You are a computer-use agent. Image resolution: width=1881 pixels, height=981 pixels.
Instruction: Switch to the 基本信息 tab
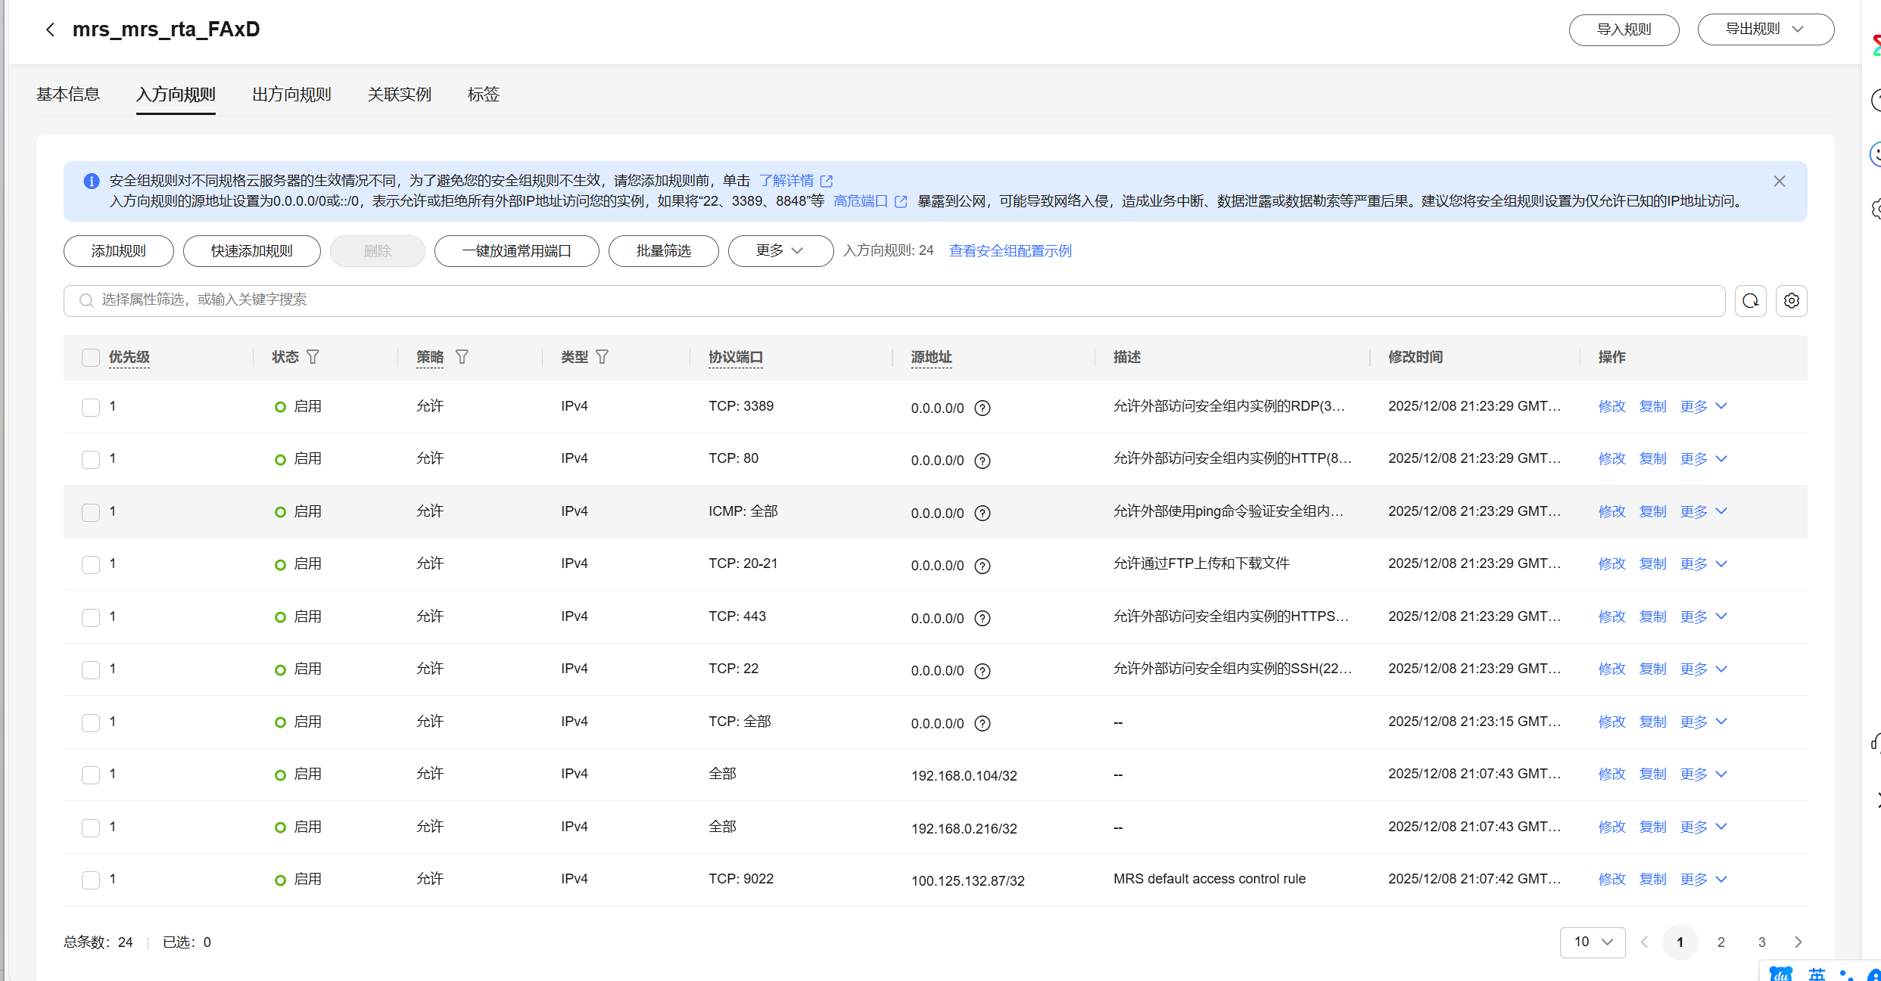tap(68, 94)
